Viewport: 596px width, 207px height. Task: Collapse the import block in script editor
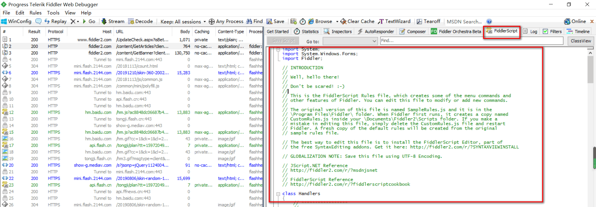278,49
